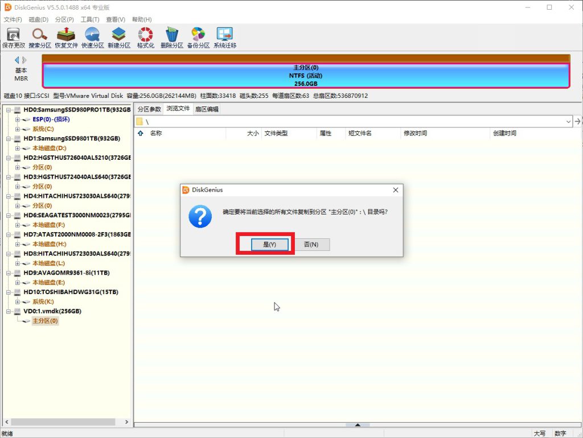Switch to the 扇区编辑 tab

click(207, 109)
